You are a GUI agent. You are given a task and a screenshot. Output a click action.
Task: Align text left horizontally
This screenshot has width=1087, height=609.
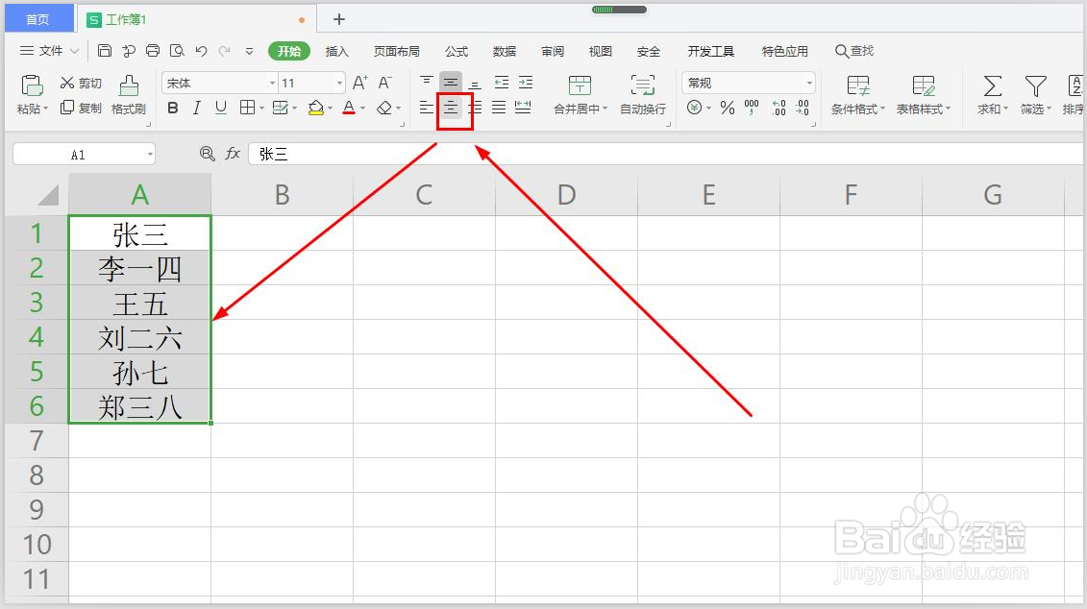click(x=427, y=108)
